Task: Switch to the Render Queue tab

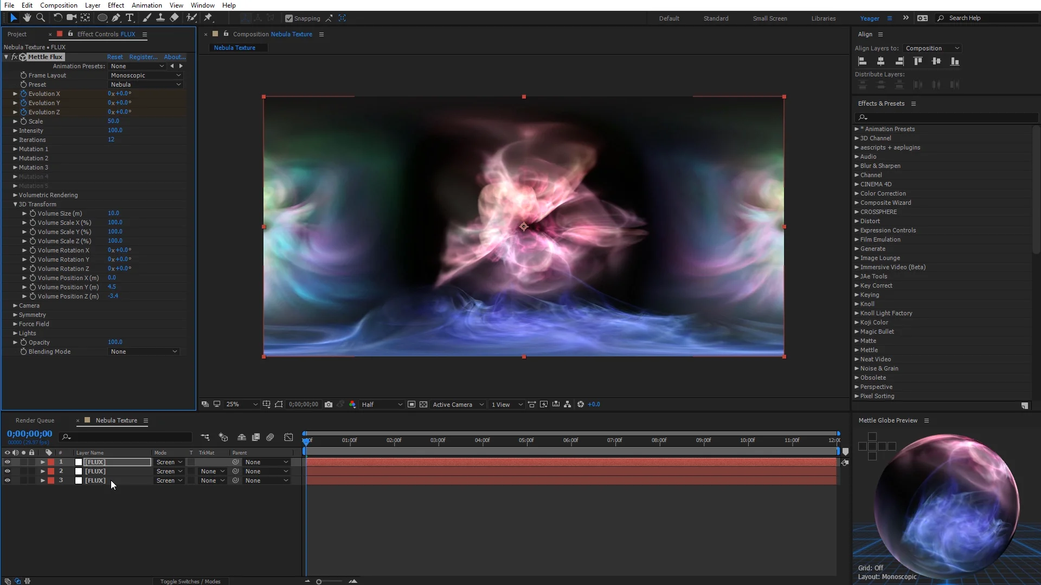Action: pos(35,420)
